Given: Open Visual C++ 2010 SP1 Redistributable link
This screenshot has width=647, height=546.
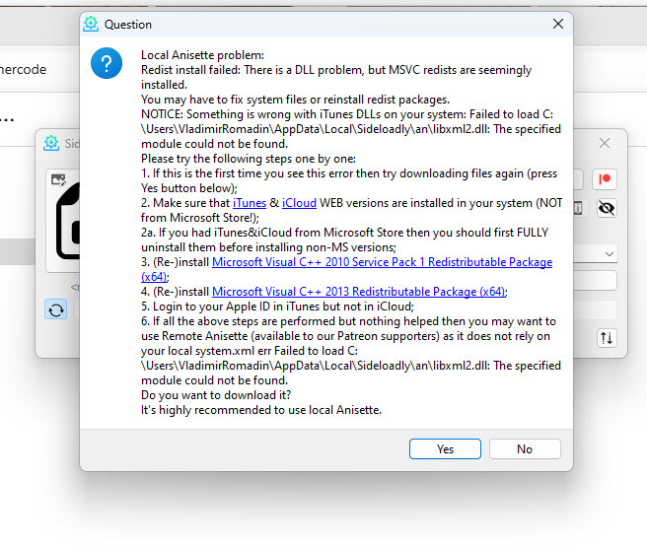Looking at the screenshot, I should (x=382, y=262).
